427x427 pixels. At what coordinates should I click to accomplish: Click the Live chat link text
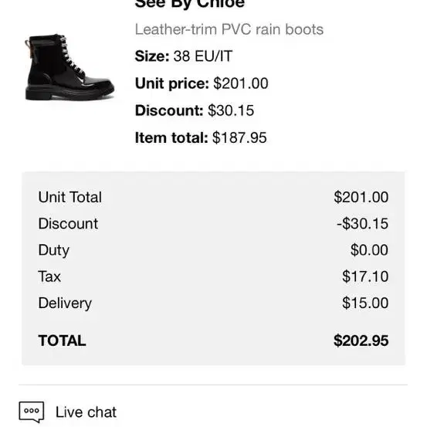coord(86,412)
